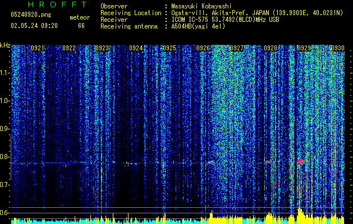The height and width of the screenshot is (224, 353).
Task: Select the file name 05240920.png
Action: [31, 15]
